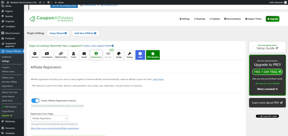Open the Registration Form Page dropdown
Image resolution: width=288 pixels, height=136 pixels.
[49, 118]
